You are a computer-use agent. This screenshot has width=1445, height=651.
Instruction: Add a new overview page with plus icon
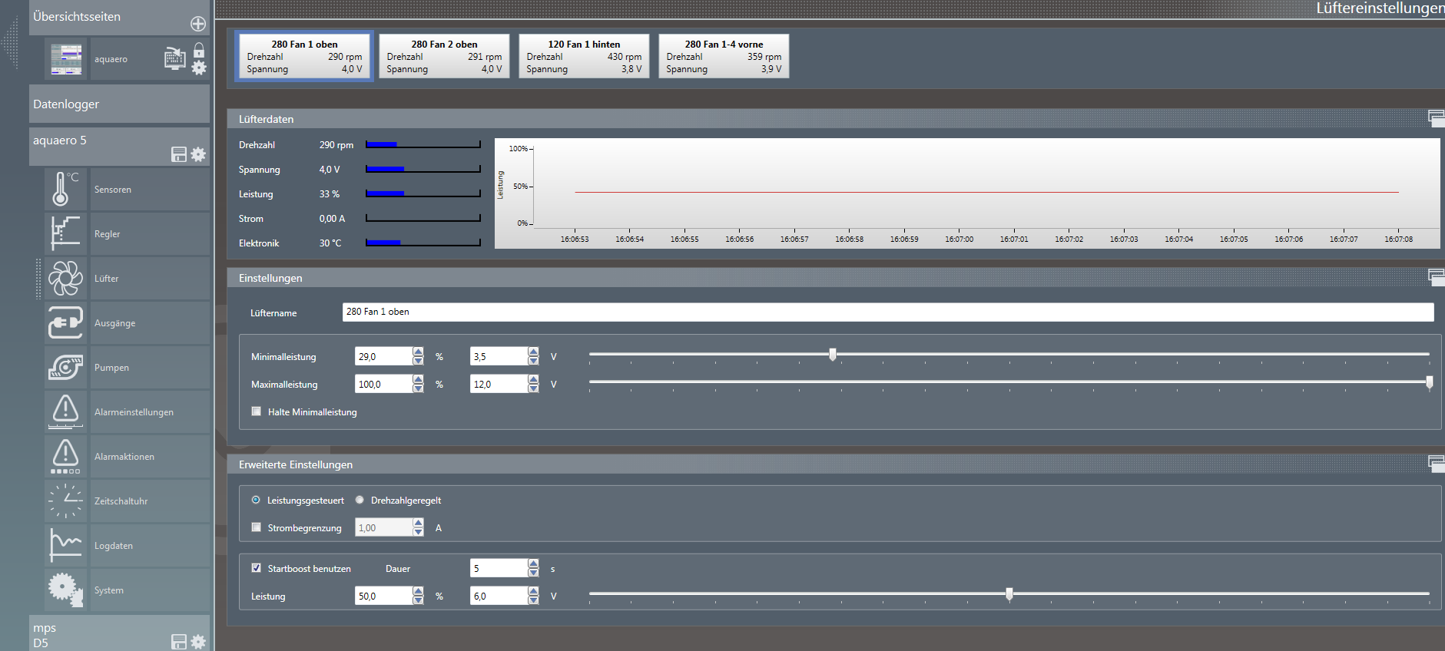[x=197, y=24]
